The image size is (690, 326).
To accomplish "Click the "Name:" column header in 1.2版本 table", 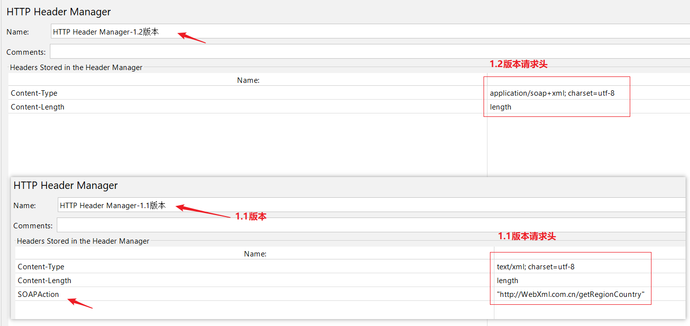I will pyautogui.click(x=248, y=80).
